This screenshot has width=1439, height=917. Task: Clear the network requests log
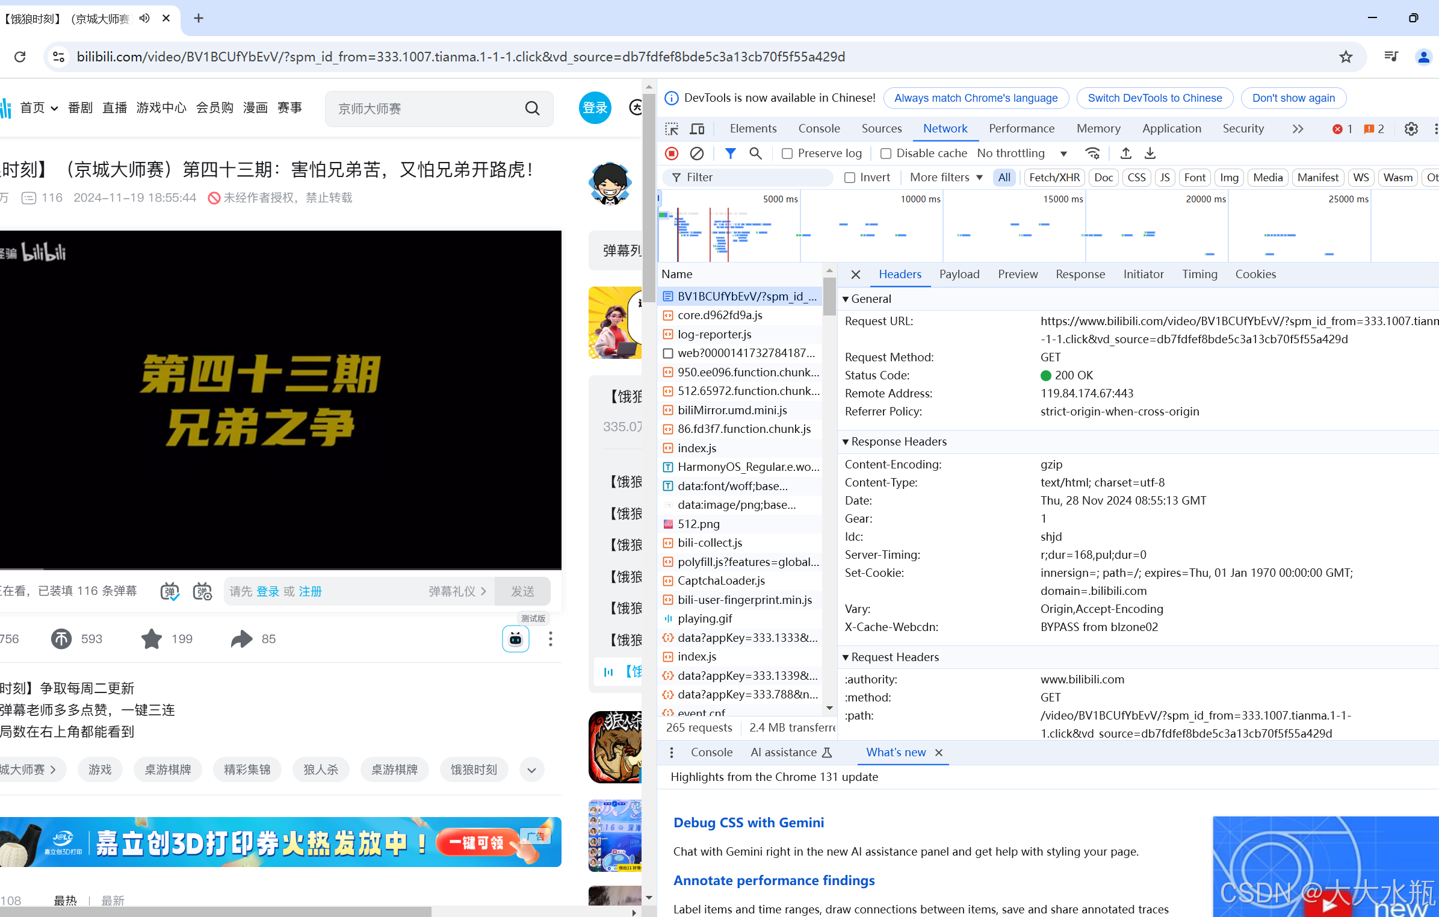697,154
